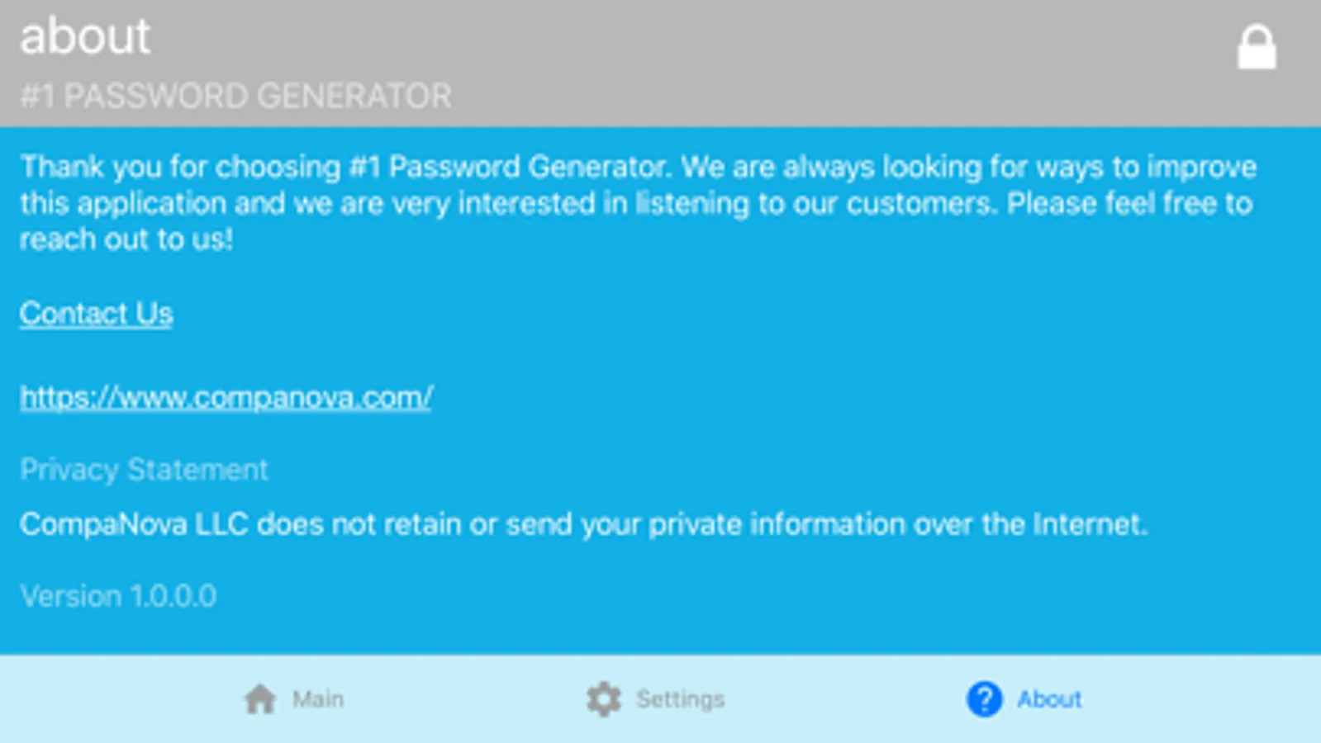Screen dimensions: 1321x743
Task: Click the #1 PASSWORD GENERATOR subtitle
Action: pyautogui.click(x=235, y=97)
